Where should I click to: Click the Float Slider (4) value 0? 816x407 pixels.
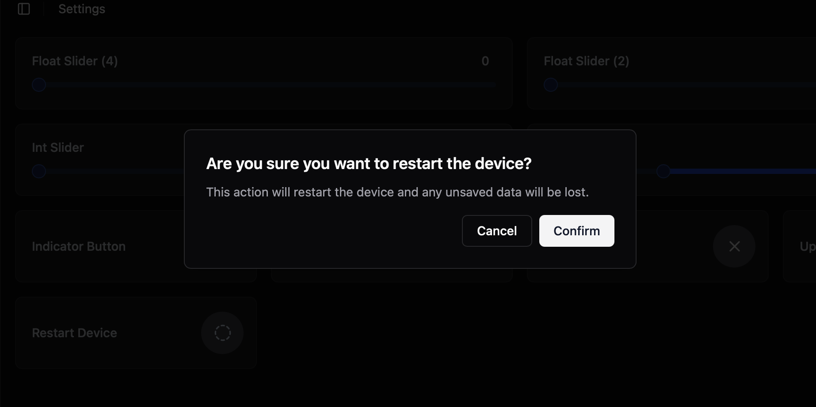tap(485, 61)
